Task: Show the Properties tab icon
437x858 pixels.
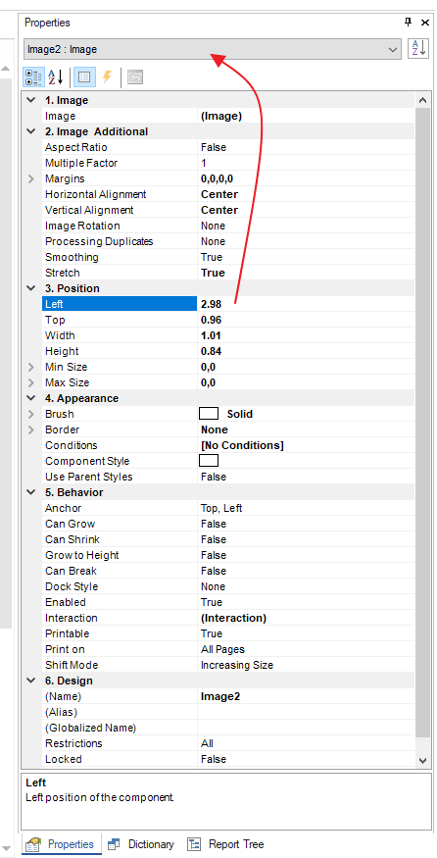Action: 83,77
